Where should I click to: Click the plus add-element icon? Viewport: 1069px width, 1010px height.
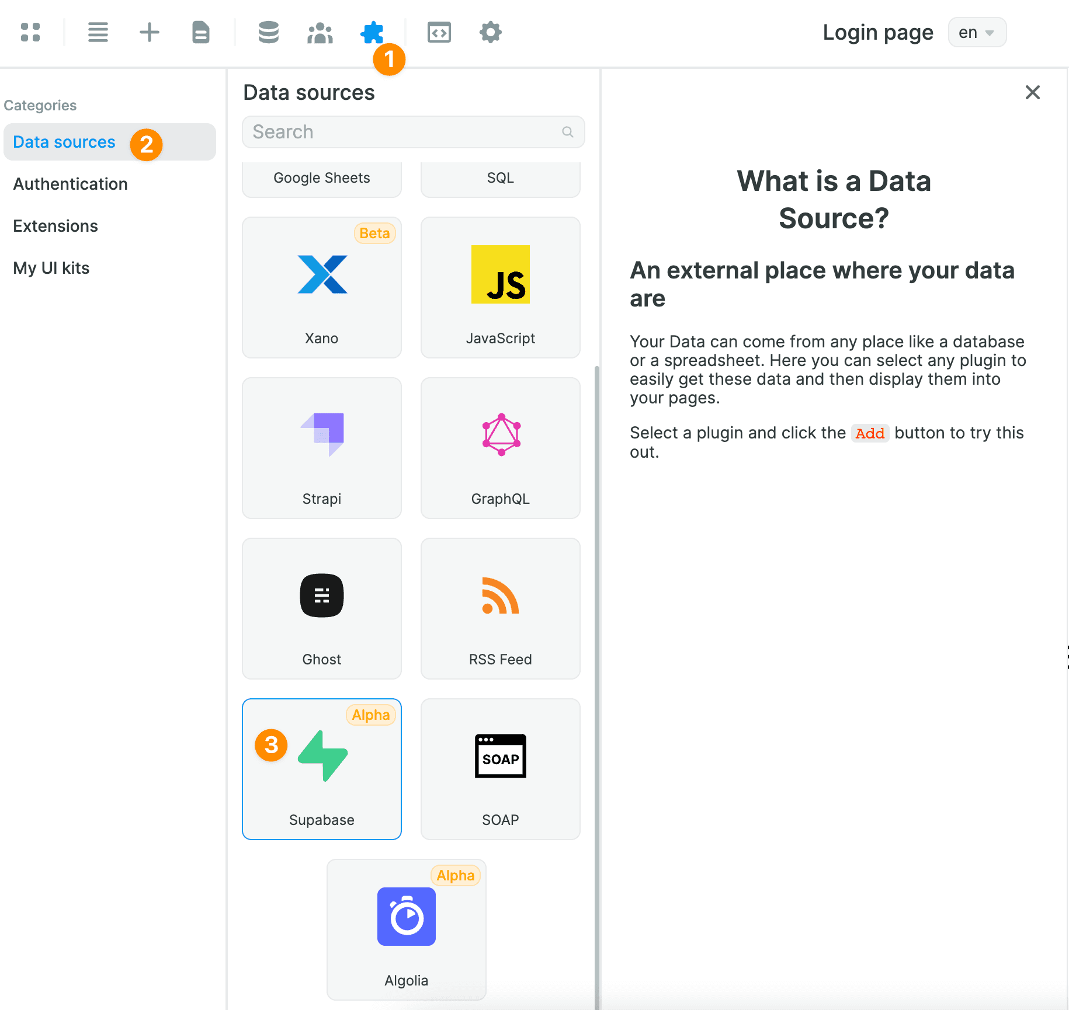[150, 32]
